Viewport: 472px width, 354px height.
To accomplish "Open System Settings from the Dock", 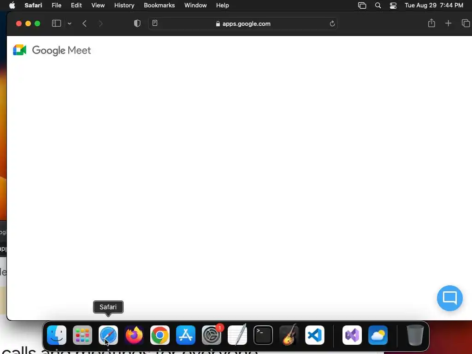I will click(212, 335).
